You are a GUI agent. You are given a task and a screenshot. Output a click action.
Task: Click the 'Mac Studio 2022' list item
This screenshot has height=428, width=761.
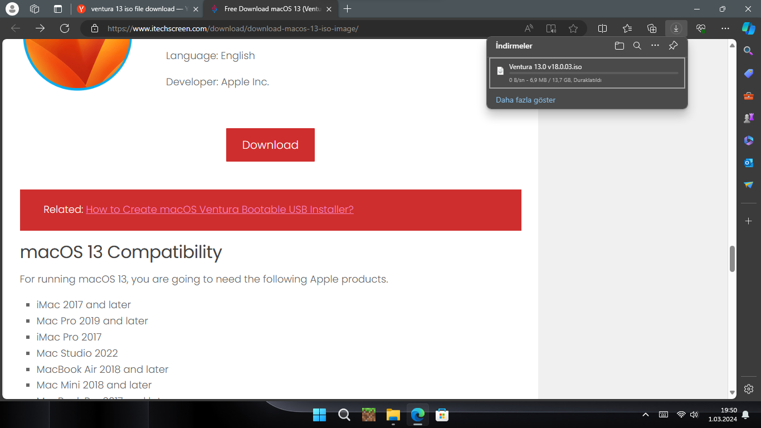pyautogui.click(x=77, y=353)
